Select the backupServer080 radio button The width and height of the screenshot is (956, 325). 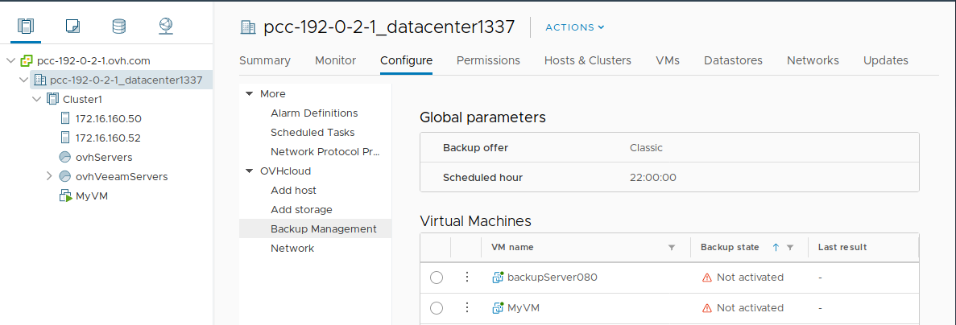(437, 278)
